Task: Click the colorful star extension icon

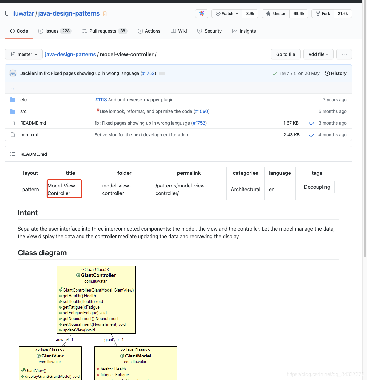Action: pos(202,14)
